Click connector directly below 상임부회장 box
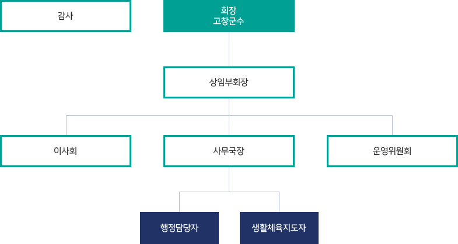 (229, 107)
